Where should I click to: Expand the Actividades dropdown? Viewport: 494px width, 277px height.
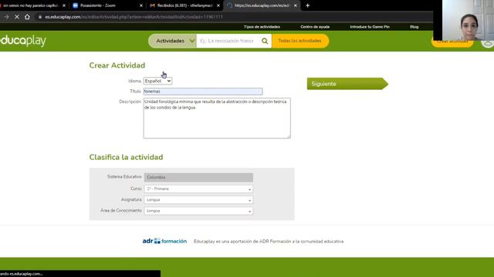tap(172, 41)
